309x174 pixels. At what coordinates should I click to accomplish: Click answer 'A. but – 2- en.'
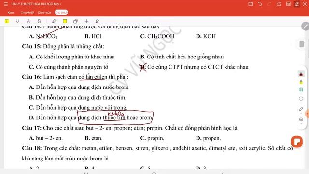point(46,138)
